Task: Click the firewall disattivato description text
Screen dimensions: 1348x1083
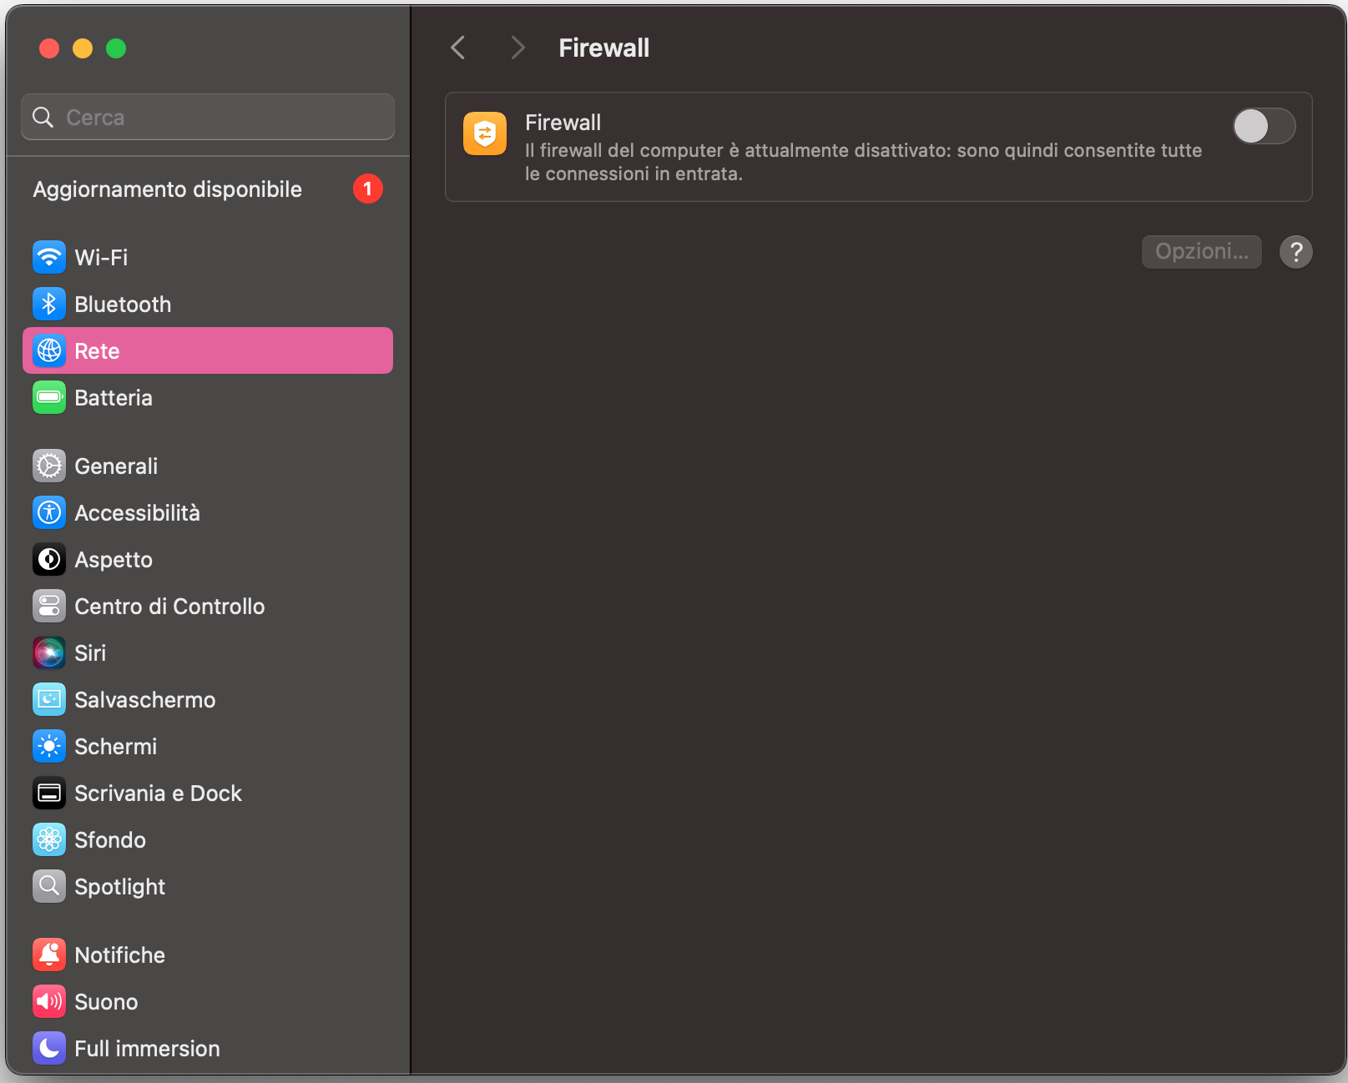Action: coord(863,162)
